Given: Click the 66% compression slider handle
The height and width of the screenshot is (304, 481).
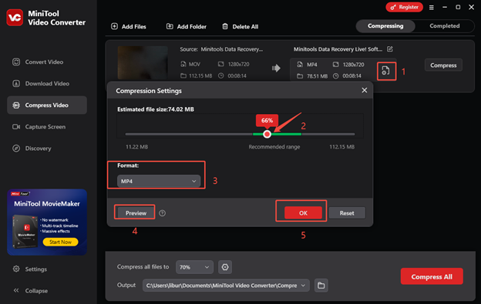Looking at the screenshot, I should [x=267, y=134].
